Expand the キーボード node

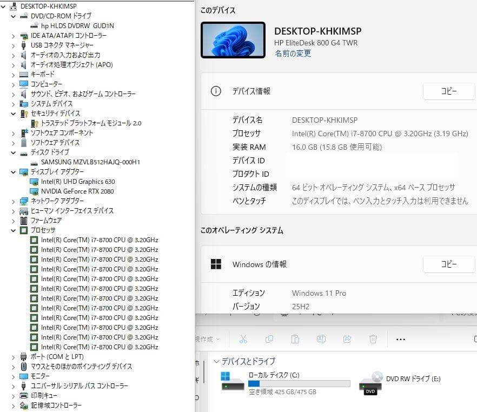12,74
